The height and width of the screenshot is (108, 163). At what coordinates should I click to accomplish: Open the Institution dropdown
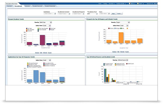pos(50,14)
